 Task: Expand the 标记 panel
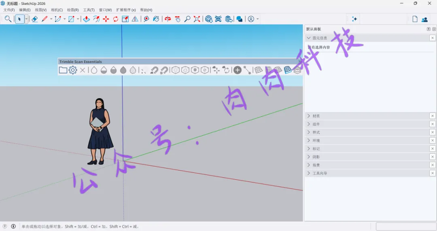(x=308, y=149)
